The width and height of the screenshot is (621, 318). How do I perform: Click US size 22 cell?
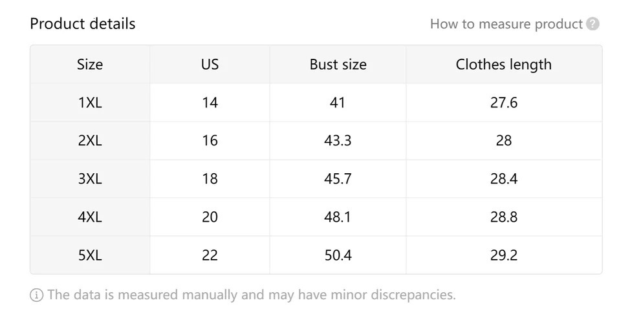pyautogui.click(x=210, y=255)
